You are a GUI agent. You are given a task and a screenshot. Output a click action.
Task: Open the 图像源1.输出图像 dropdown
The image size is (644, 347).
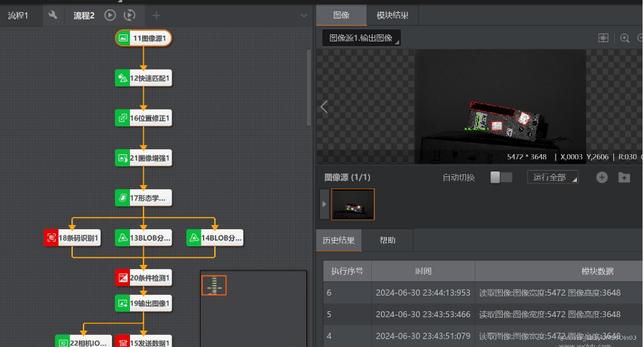361,38
